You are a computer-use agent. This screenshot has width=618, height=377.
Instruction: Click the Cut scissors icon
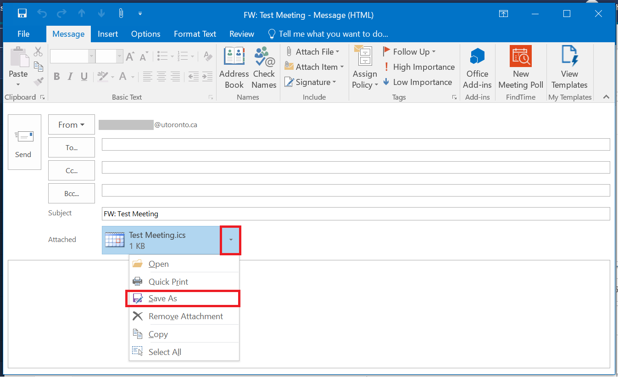point(38,51)
